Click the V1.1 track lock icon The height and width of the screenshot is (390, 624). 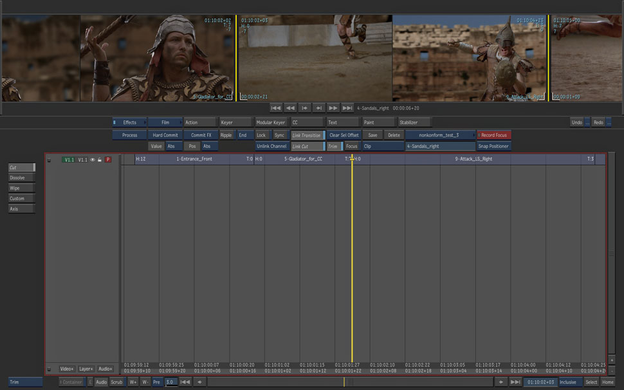tap(100, 160)
